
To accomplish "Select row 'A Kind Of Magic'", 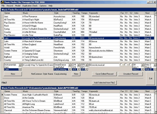I will tap(78, 26).
